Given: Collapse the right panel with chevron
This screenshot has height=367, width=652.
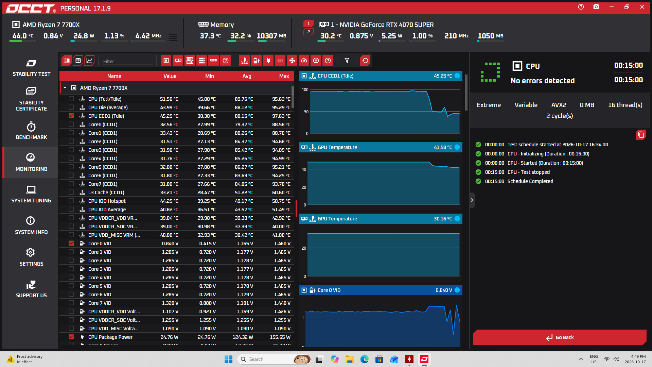Looking at the screenshot, I should point(472,200).
